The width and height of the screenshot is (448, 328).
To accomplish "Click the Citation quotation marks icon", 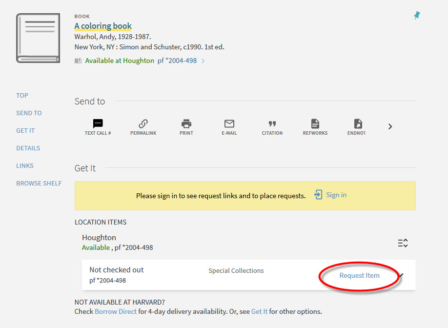I will pyautogui.click(x=272, y=123).
